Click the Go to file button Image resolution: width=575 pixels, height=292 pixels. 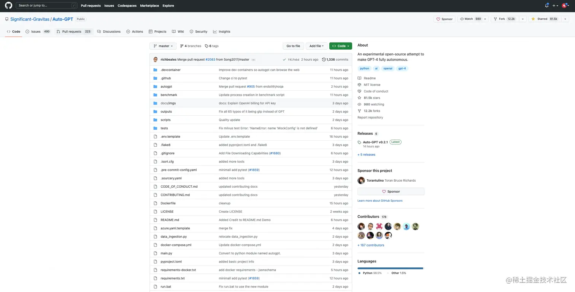(293, 46)
